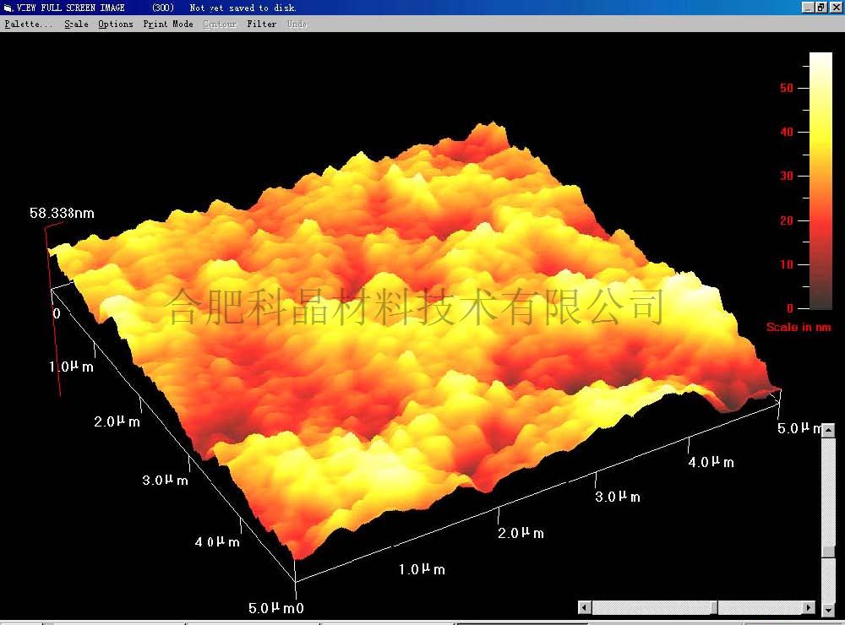
Task: Close the View Full Screen Image window
Action: pos(835,8)
